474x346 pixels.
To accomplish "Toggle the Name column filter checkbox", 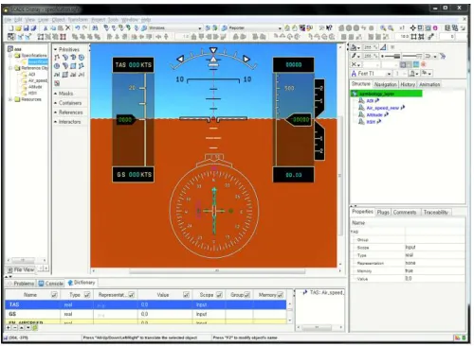I will coord(54,295).
